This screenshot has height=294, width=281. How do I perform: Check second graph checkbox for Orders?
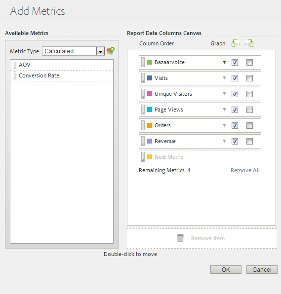tap(249, 125)
